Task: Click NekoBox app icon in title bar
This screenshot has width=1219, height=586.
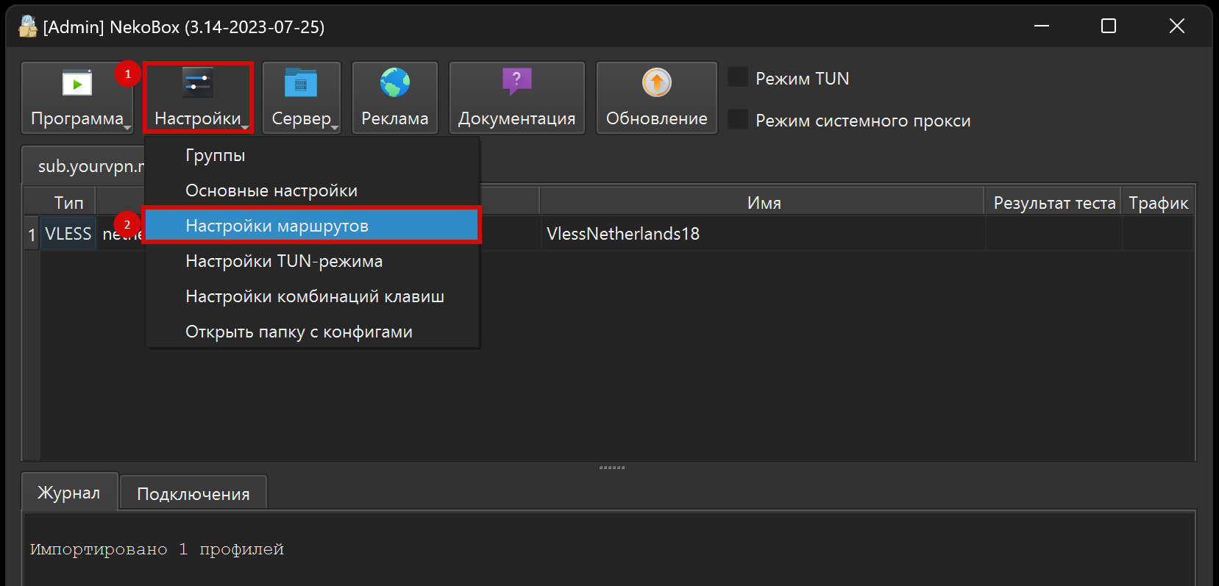Action: [x=27, y=26]
